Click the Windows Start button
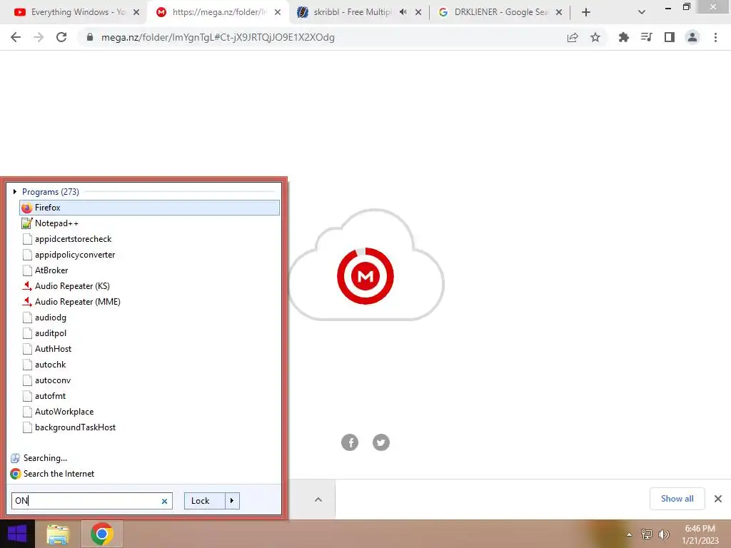 click(x=17, y=534)
